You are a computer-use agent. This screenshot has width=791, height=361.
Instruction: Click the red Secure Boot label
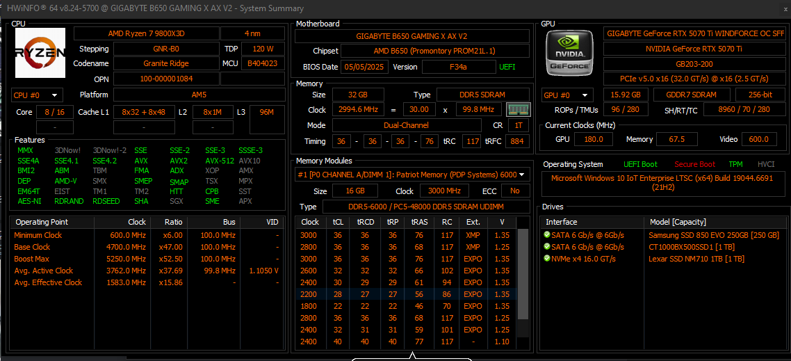(694, 164)
